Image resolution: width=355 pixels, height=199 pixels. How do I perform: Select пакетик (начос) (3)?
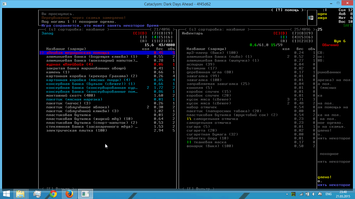[x=107, y=103]
